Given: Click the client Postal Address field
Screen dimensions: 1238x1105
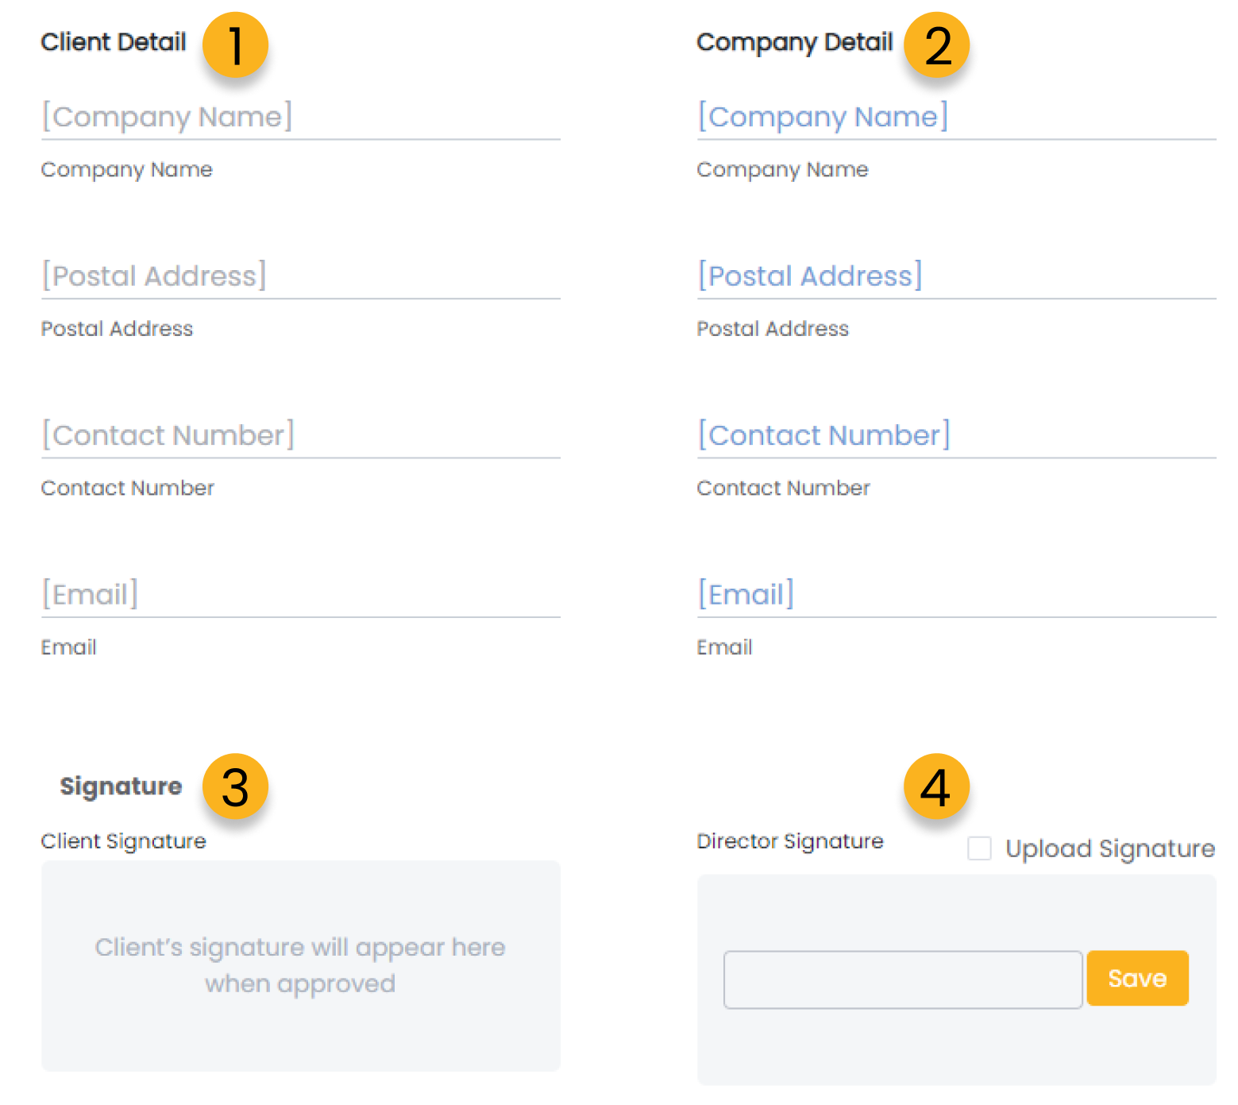Looking at the screenshot, I should point(301,276).
